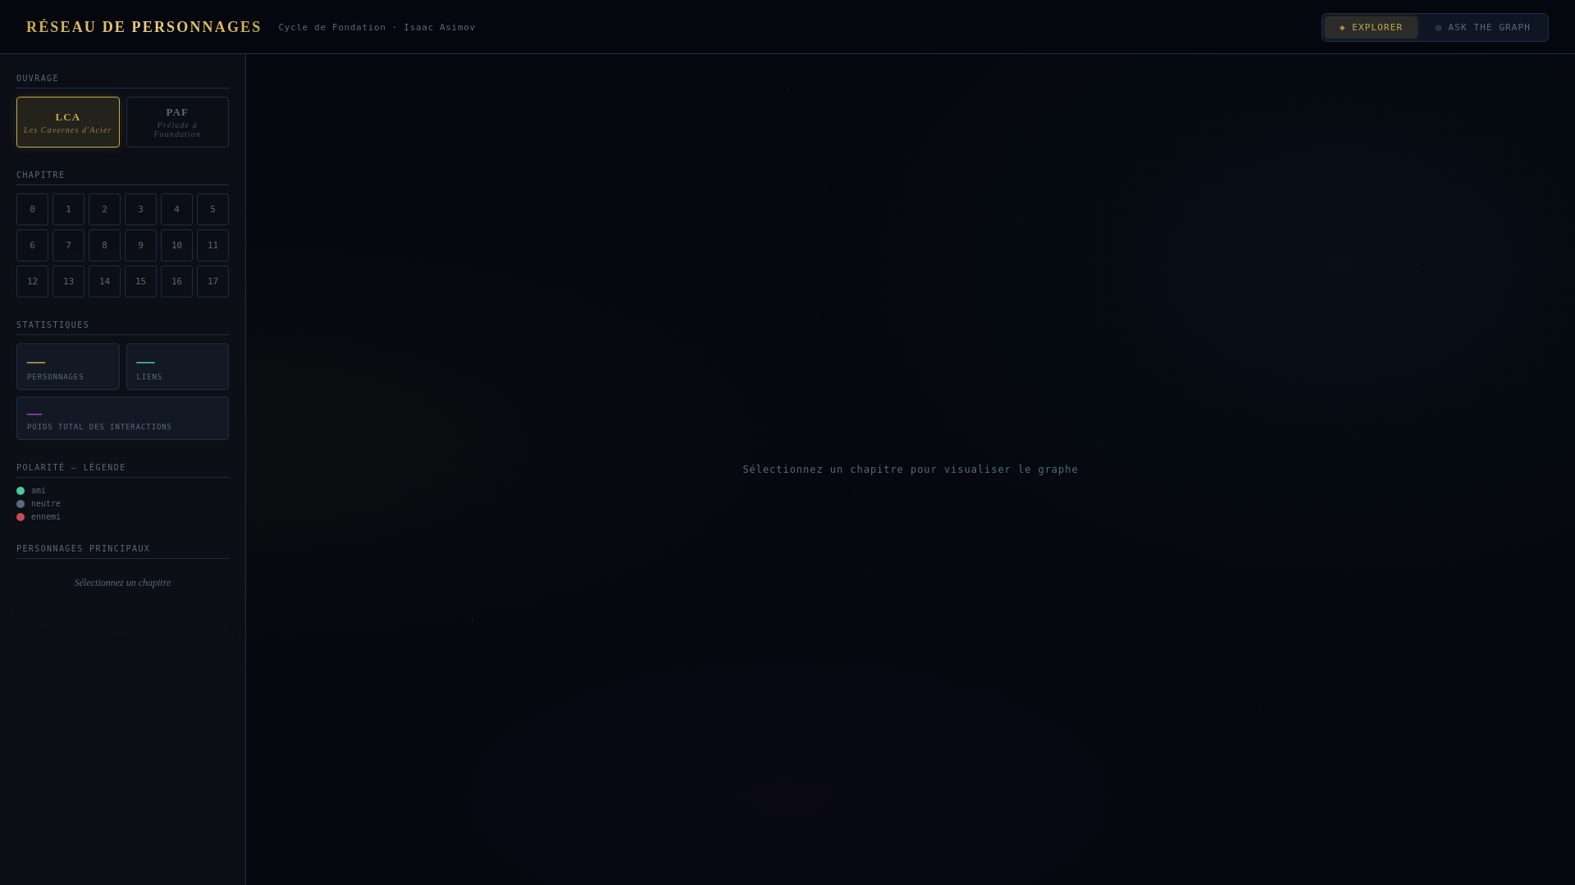Screen dimensions: 1575x885
Task: Click the Liens statistics card
Action: click(177, 367)
